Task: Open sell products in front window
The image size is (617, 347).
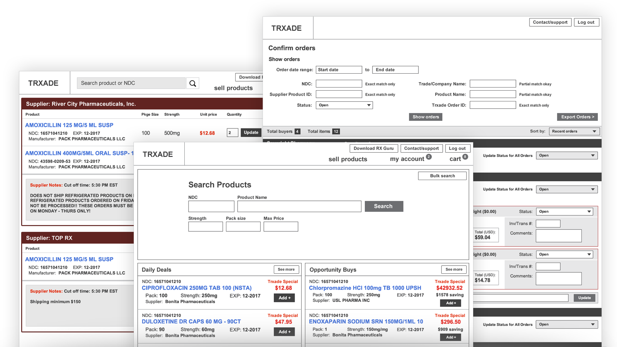Action: pos(348,159)
